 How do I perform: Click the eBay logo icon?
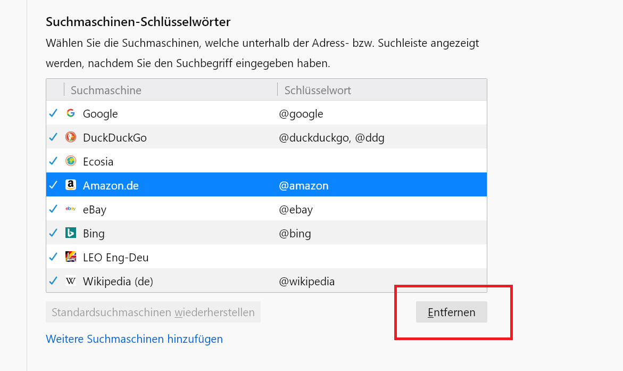70,209
